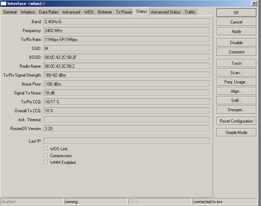261x206 pixels.
Task: Open the Scan... dialog
Action: click(236, 73)
